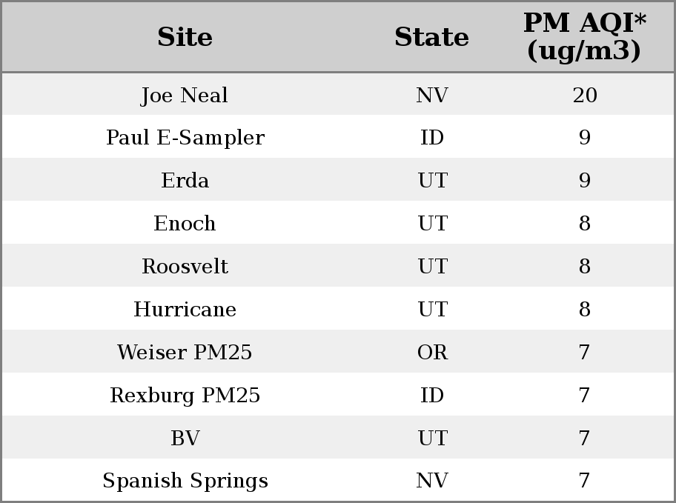Click the OR state cell for Weiser PM25
Screen dimensions: 676x503
click(x=432, y=352)
